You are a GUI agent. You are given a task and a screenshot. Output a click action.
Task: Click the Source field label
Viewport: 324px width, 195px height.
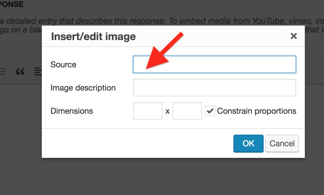pyautogui.click(x=63, y=64)
